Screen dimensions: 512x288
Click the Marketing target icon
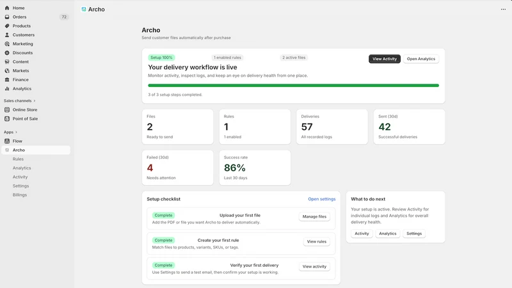pos(7,44)
